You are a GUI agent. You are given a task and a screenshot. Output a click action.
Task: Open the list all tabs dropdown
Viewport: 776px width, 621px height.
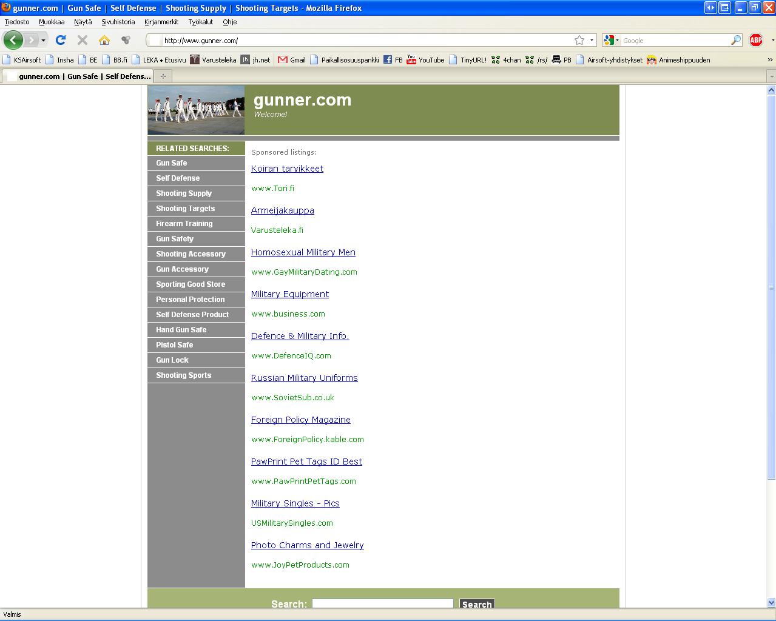pyautogui.click(x=771, y=76)
